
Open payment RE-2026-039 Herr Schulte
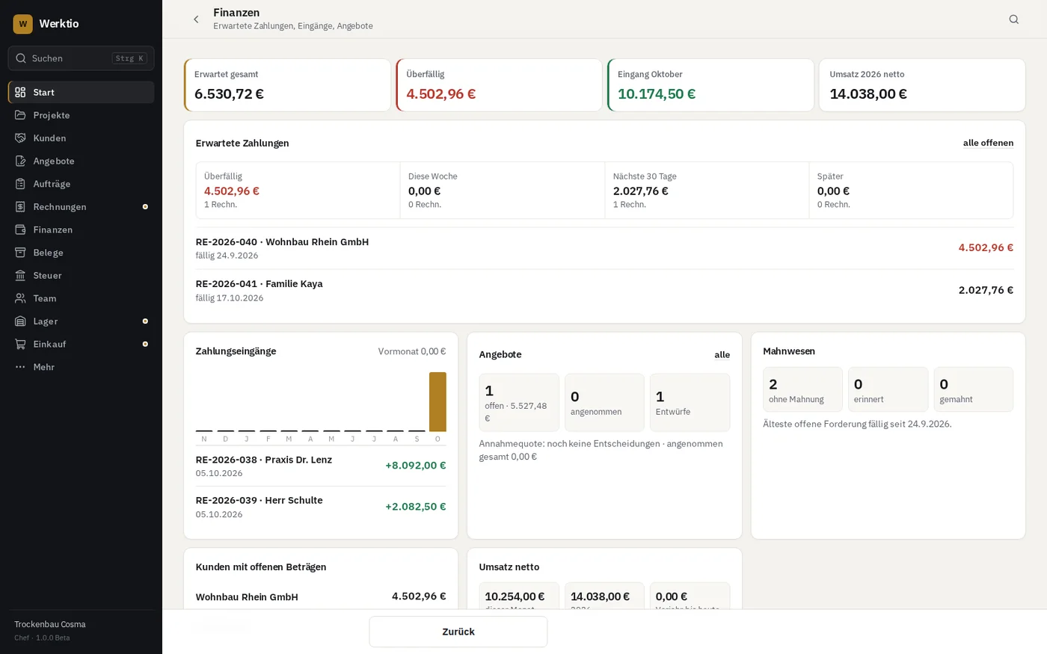(x=321, y=507)
